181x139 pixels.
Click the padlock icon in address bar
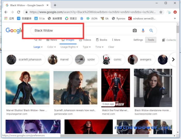26,12
